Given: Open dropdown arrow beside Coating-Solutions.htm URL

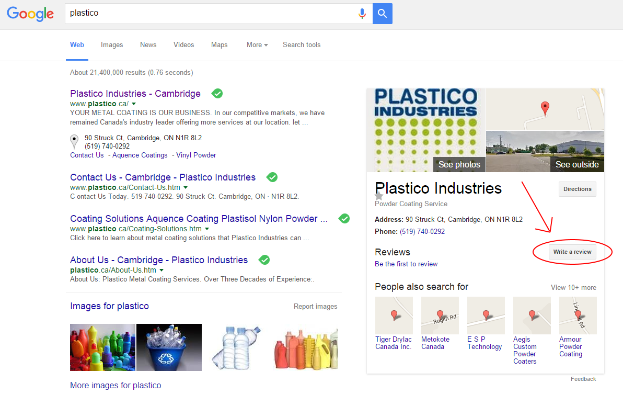Looking at the screenshot, I should tap(207, 229).
